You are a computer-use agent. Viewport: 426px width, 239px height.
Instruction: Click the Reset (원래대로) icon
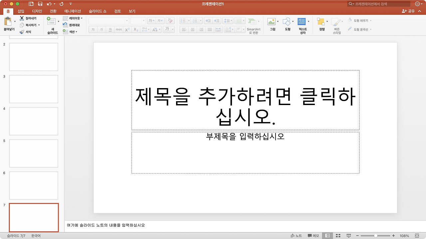coord(65,25)
